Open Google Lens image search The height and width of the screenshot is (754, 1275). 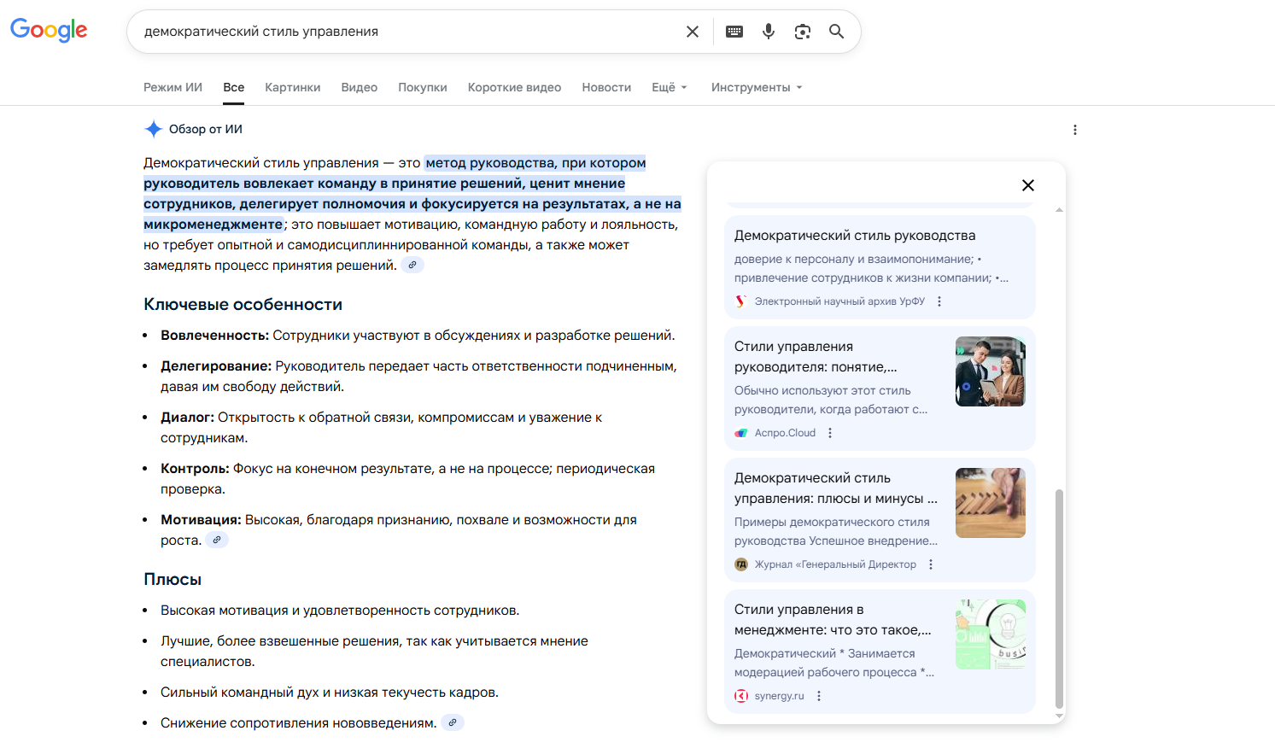[x=802, y=32]
